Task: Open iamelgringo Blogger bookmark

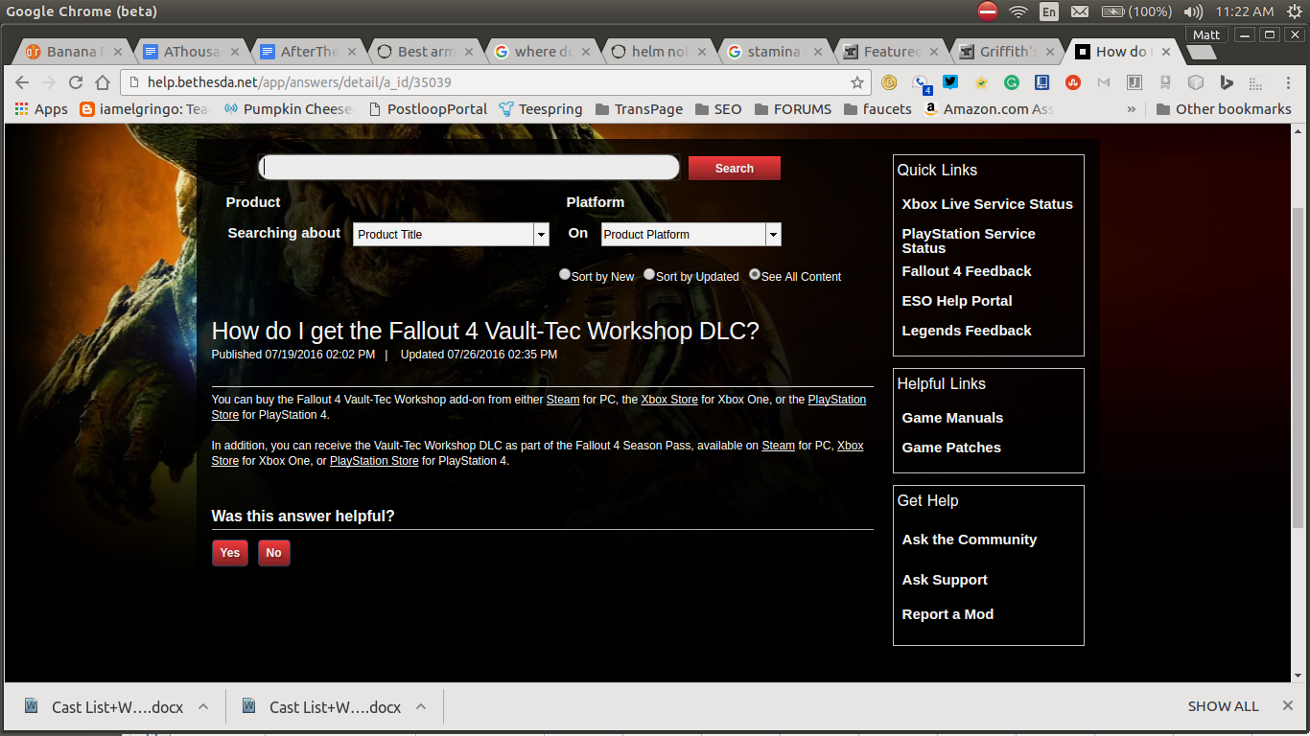Action: [145, 109]
